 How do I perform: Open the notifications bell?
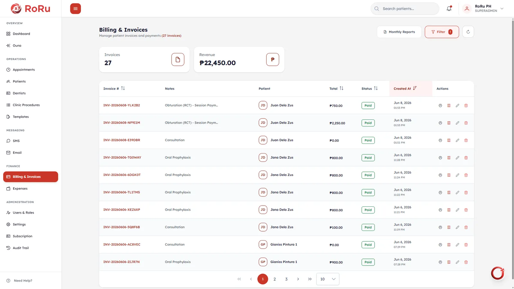click(449, 9)
